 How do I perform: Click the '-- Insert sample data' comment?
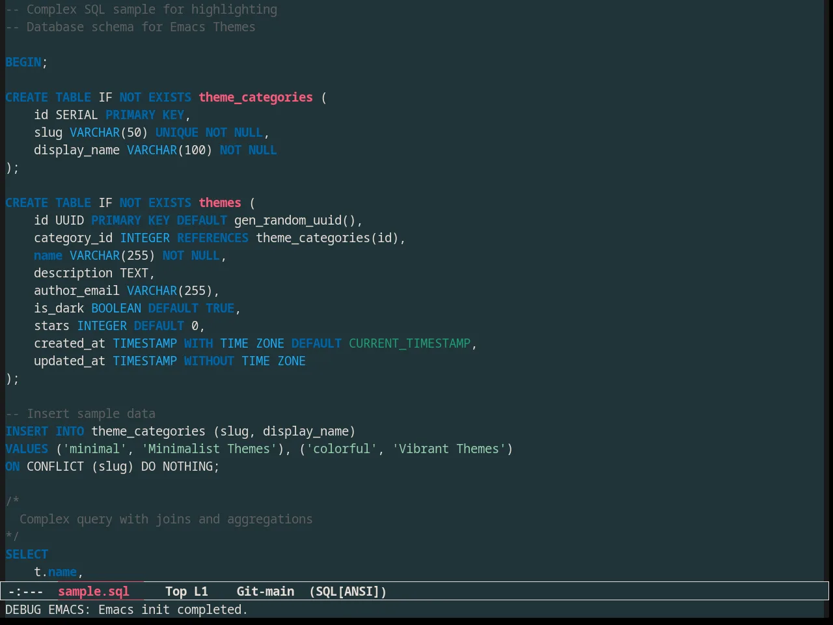(x=81, y=413)
